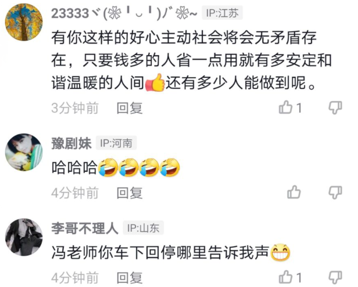The width and height of the screenshot is (358, 287).
Task: Open username 豫剧妹
Action: point(71,143)
